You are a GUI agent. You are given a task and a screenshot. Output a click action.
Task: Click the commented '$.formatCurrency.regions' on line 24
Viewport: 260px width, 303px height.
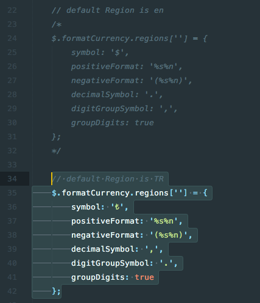110,38
